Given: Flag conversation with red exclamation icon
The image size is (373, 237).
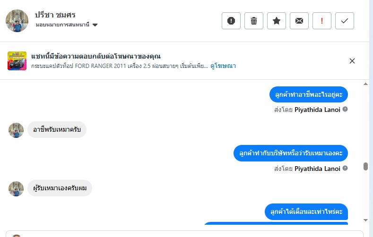Looking at the screenshot, I should click(322, 21).
